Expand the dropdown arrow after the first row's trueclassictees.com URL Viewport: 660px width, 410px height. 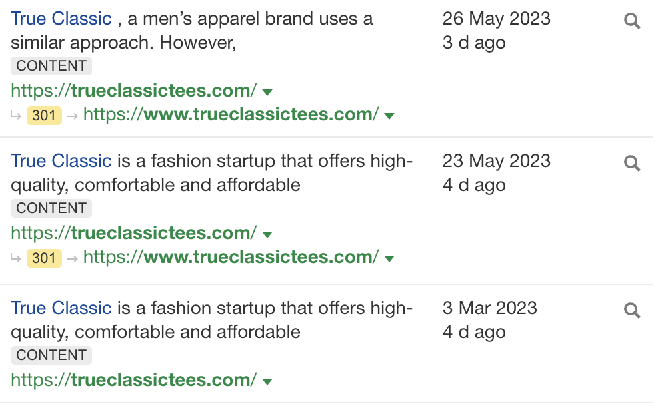tap(267, 92)
